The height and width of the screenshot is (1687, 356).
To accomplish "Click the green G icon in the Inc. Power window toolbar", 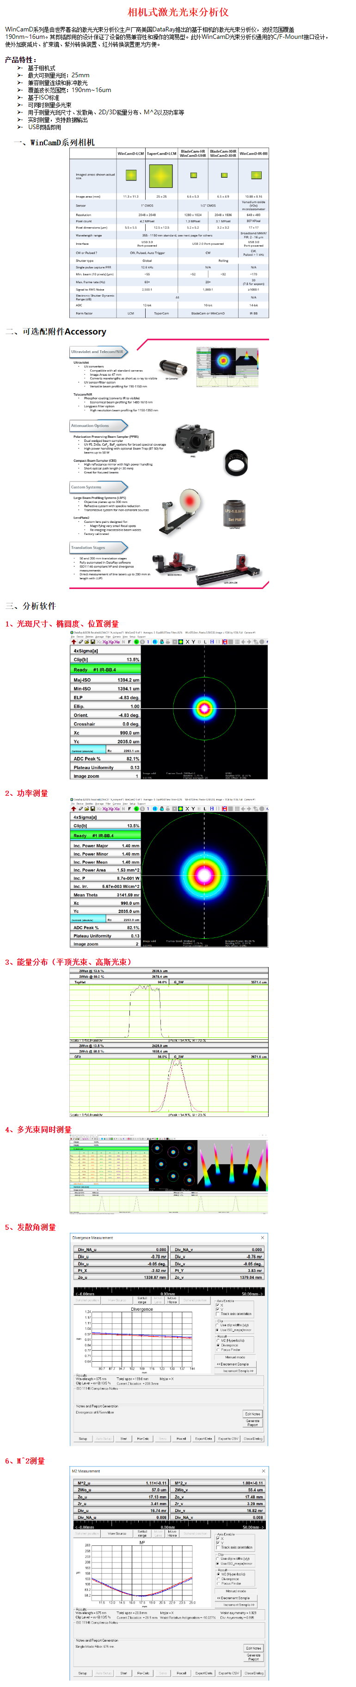I will 136,808.
